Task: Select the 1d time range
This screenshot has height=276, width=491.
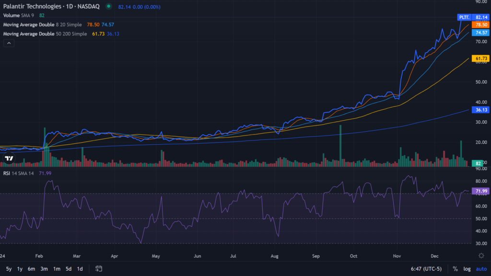Action: [x=80, y=269]
